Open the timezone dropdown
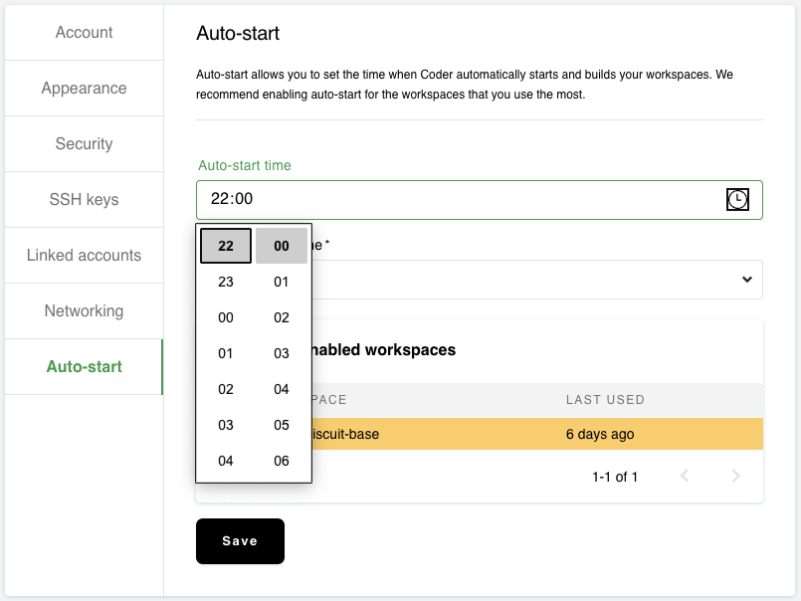The height and width of the screenshot is (601, 801). [x=746, y=280]
